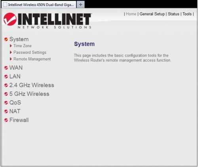198x167 pixels.
Task: Click the red bullet icon beside LAN
Action: [x=6, y=76]
